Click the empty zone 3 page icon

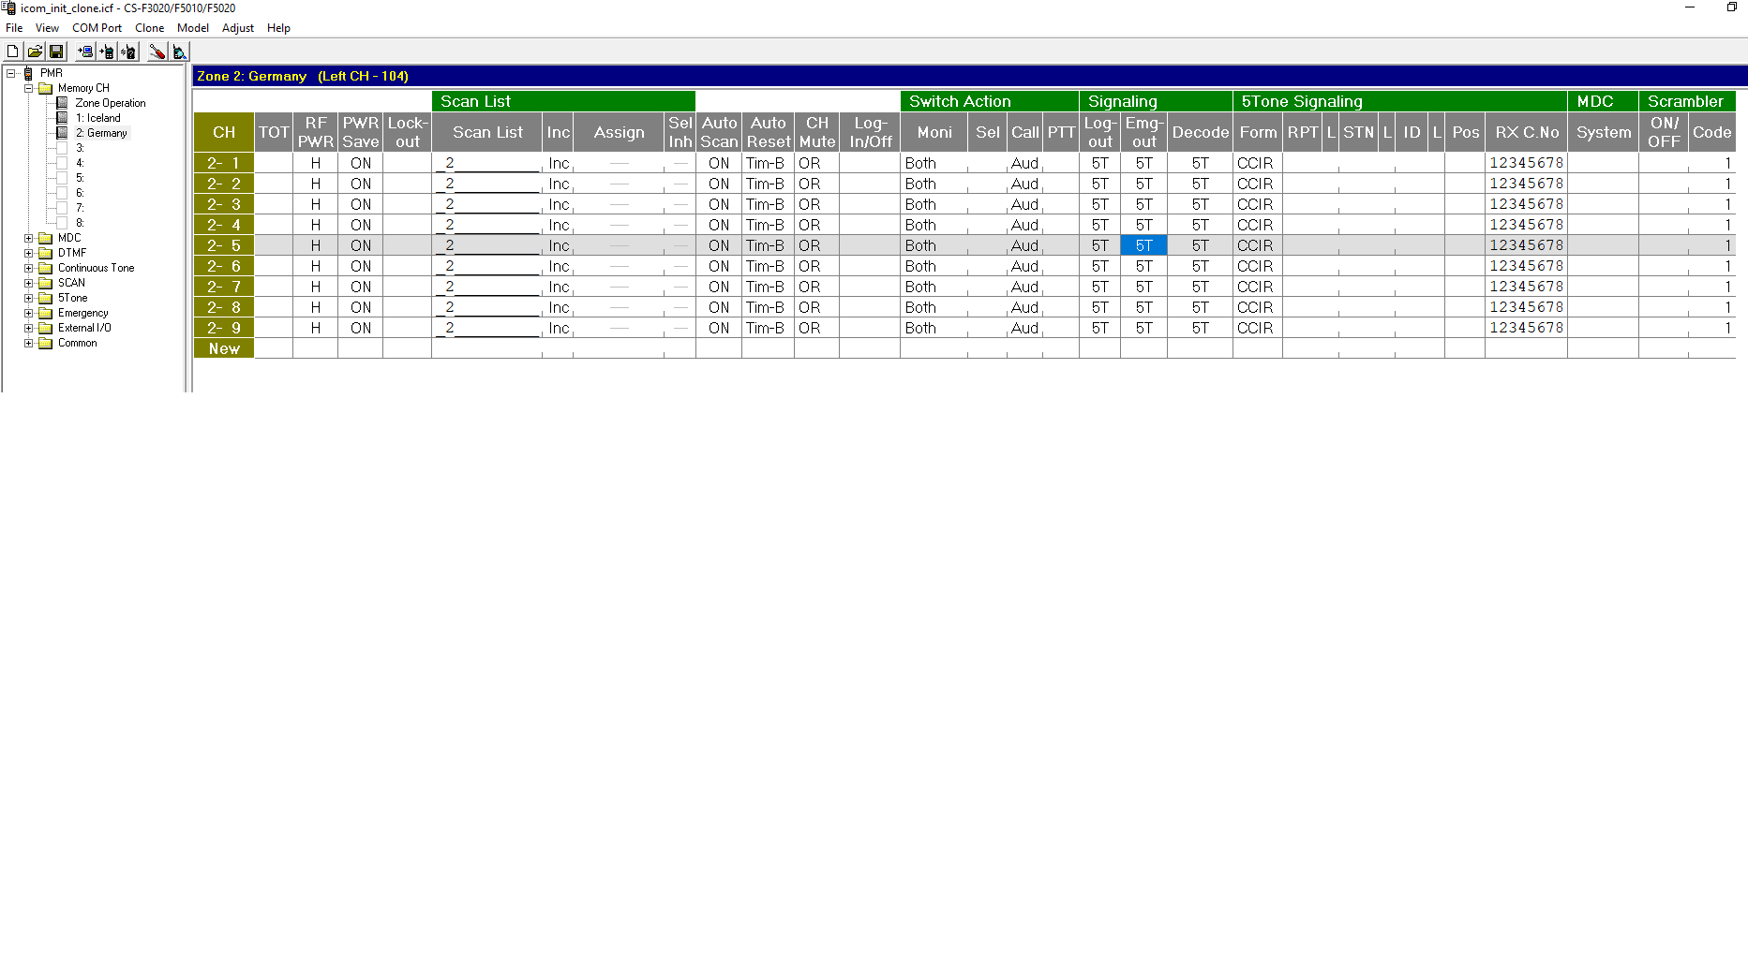tap(62, 148)
